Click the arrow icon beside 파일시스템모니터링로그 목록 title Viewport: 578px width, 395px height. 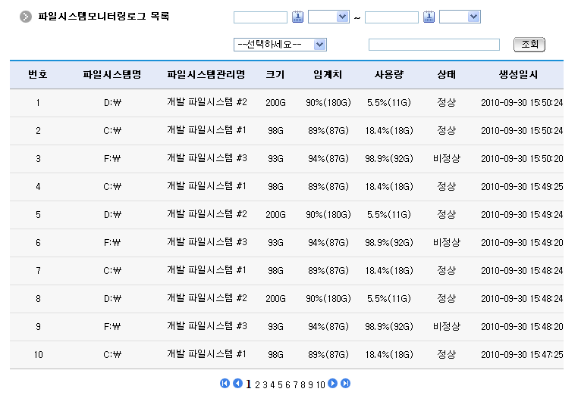point(26,17)
